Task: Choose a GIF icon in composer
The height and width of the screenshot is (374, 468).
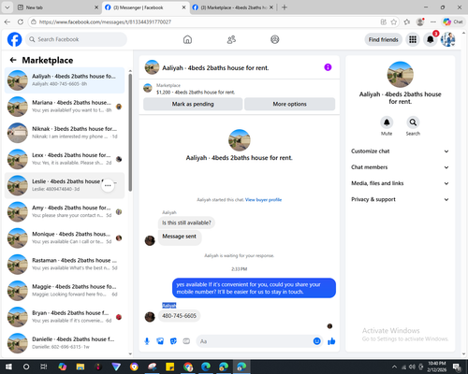Action: [186, 341]
